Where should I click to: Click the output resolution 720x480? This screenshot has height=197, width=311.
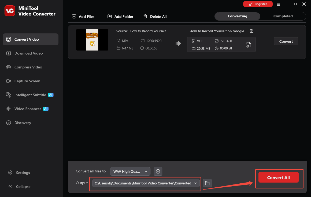pos(226,41)
